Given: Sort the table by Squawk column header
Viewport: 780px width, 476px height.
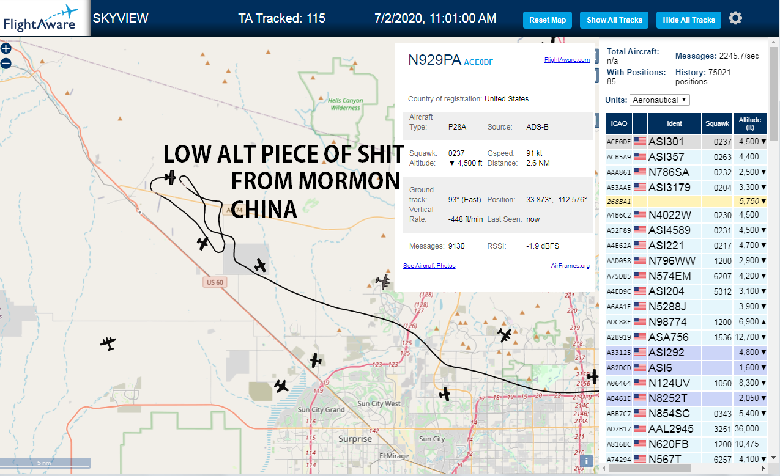Looking at the screenshot, I should 717,123.
